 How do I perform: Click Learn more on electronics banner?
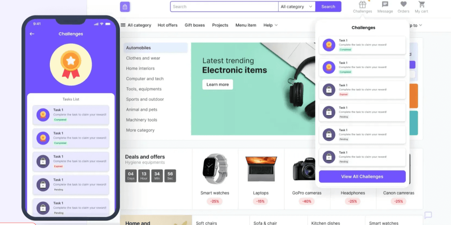218,84
